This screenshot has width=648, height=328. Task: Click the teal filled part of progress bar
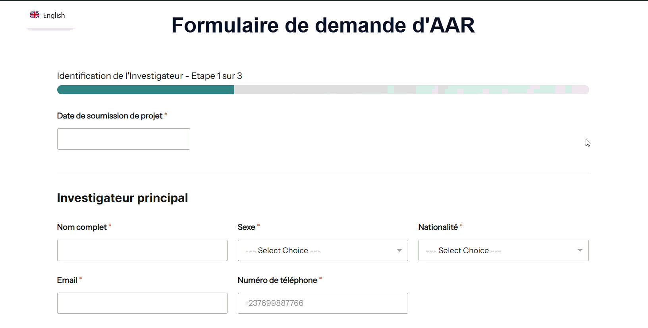click(146, 90)
